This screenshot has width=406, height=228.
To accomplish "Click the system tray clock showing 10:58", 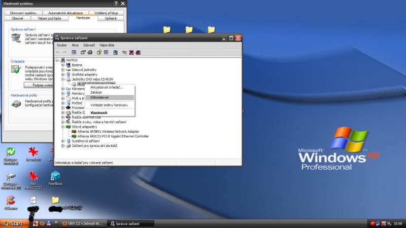I will tap(398, 223).
